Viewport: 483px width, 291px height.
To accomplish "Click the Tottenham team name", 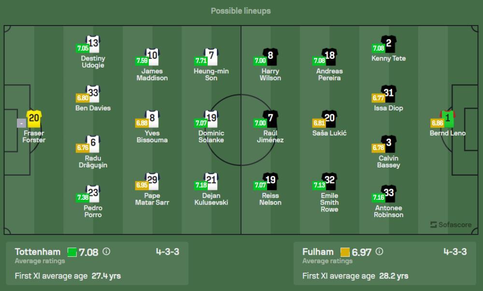I will pos(38,252).
